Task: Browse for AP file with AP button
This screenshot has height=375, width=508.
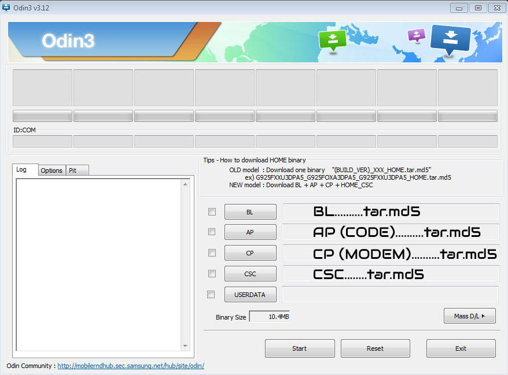Action: [250, 232]
